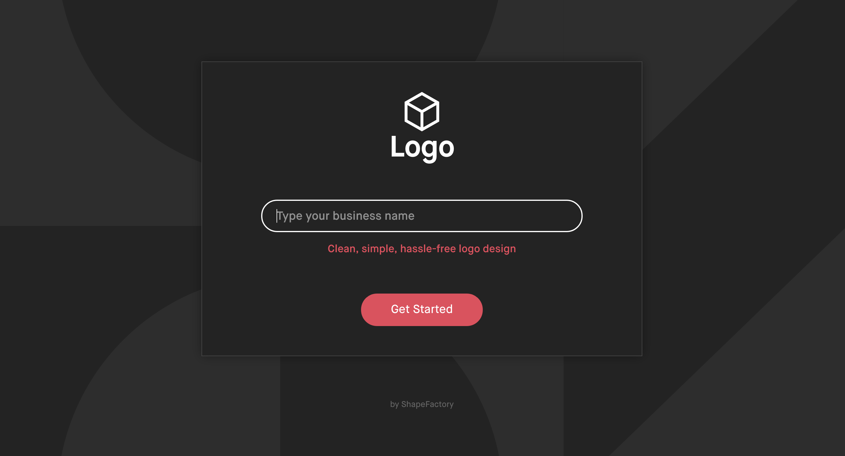Click the word "by" in the footer credit
845x456 pixels.
[x=394, y=405]
